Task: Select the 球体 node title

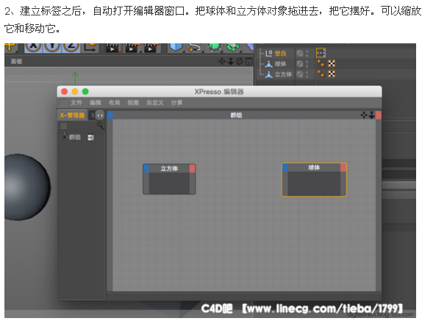Action: [x=314, y=167]
